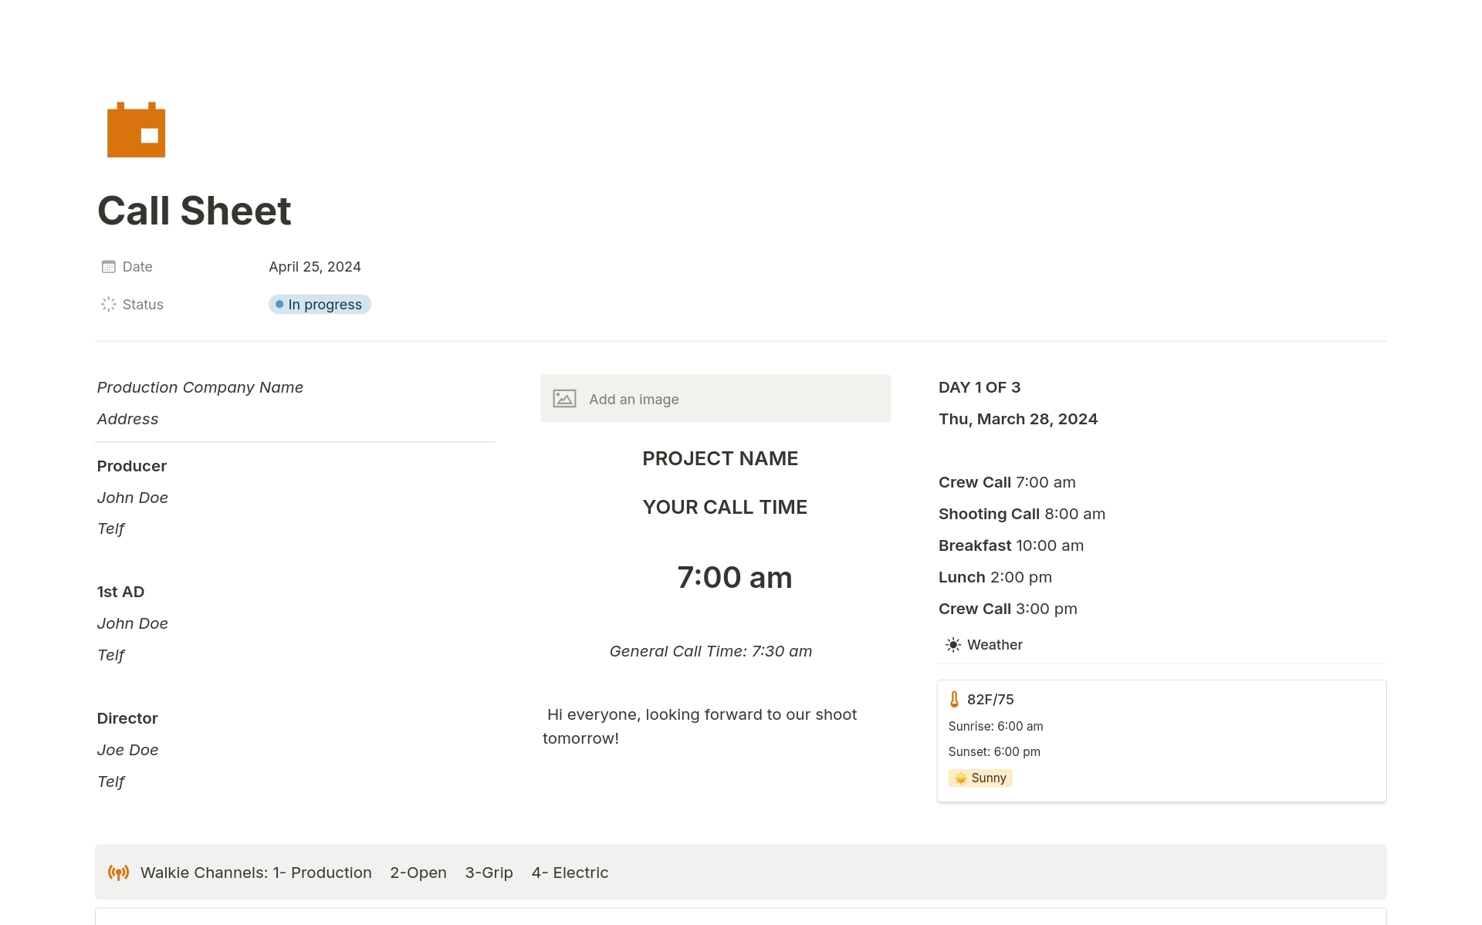Click the sun icon beside Weather

pos(953,645)
